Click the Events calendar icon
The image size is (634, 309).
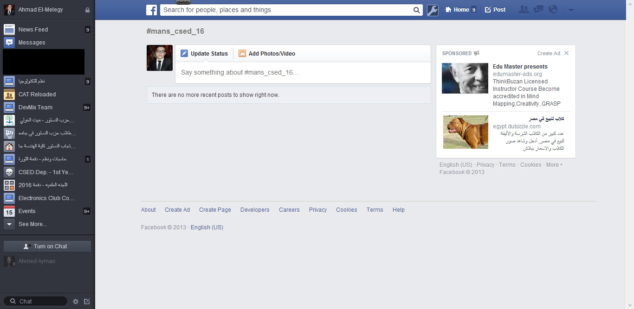9,211
